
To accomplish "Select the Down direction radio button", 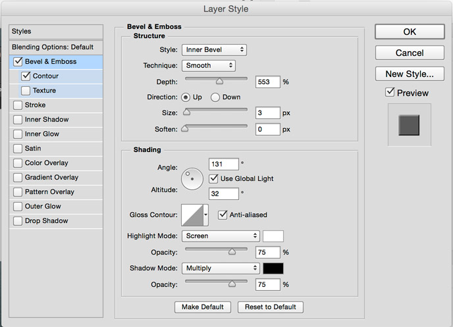I will pyautogui.click(x=215, y=97).
